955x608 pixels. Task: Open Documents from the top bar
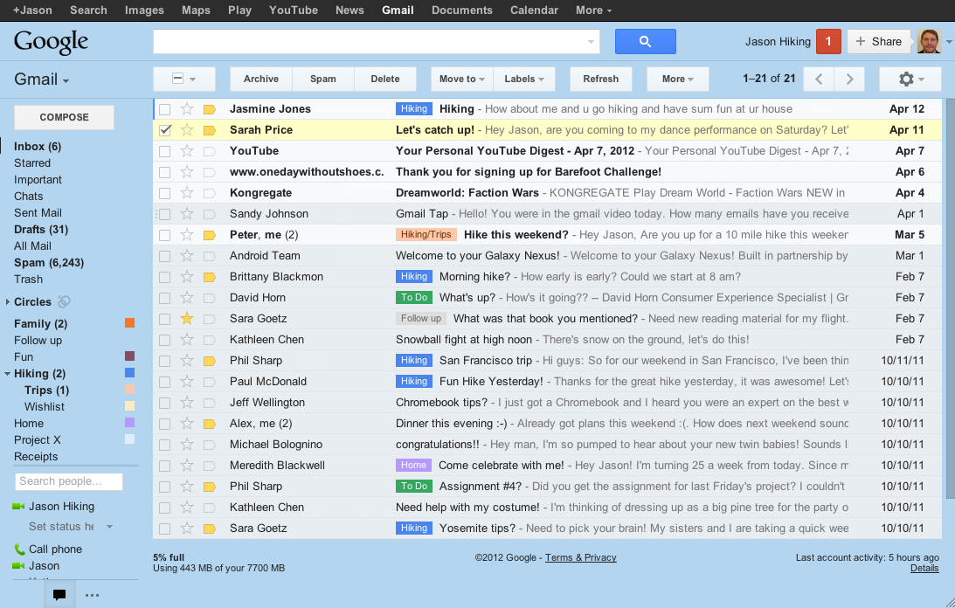[x=461, y=10]
